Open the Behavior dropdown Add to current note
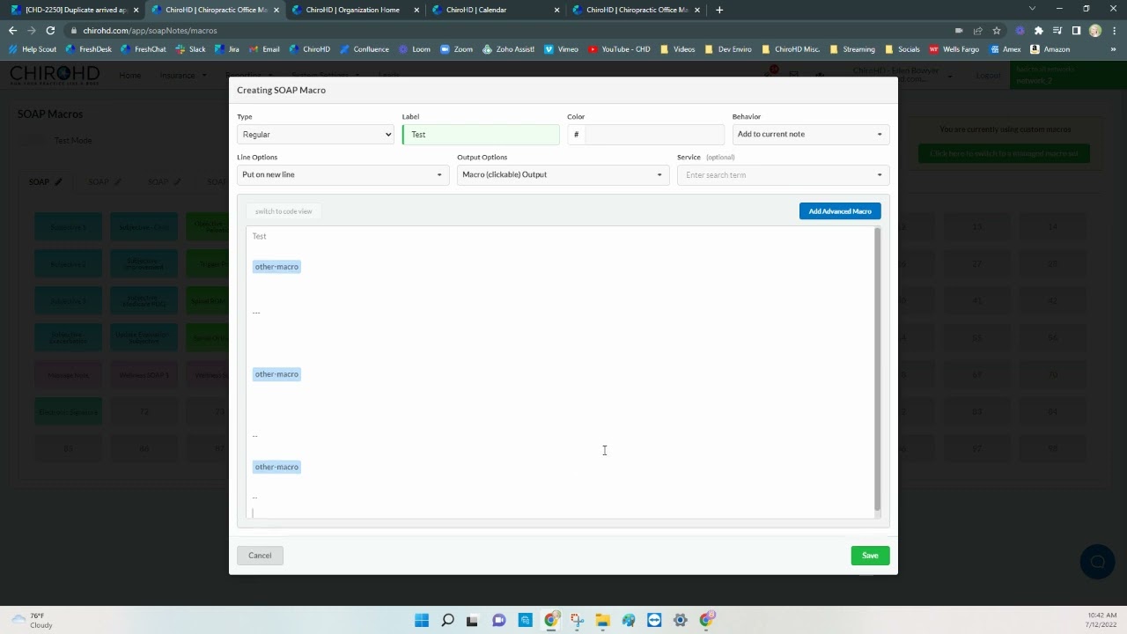Image resolution: width=1127 pixels, height=634 pixels. [x=810, y=135]
